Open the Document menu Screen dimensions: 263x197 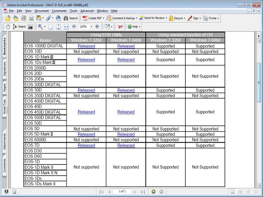click(x=42, y=11)
